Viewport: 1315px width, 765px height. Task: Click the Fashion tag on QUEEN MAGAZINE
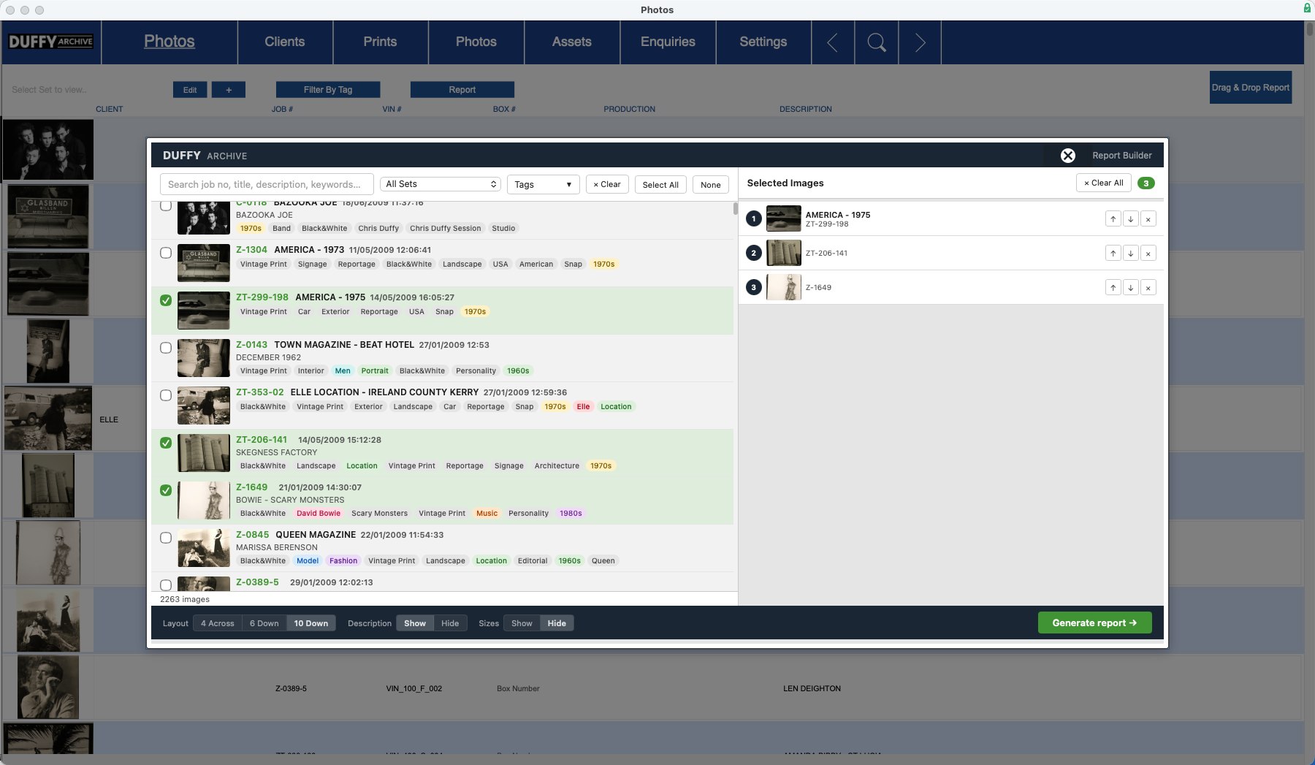click(x=343, y=560)
